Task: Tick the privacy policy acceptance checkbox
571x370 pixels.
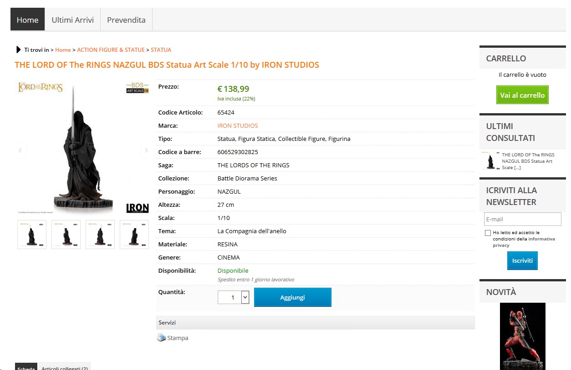Action: (x=488, y=233)
